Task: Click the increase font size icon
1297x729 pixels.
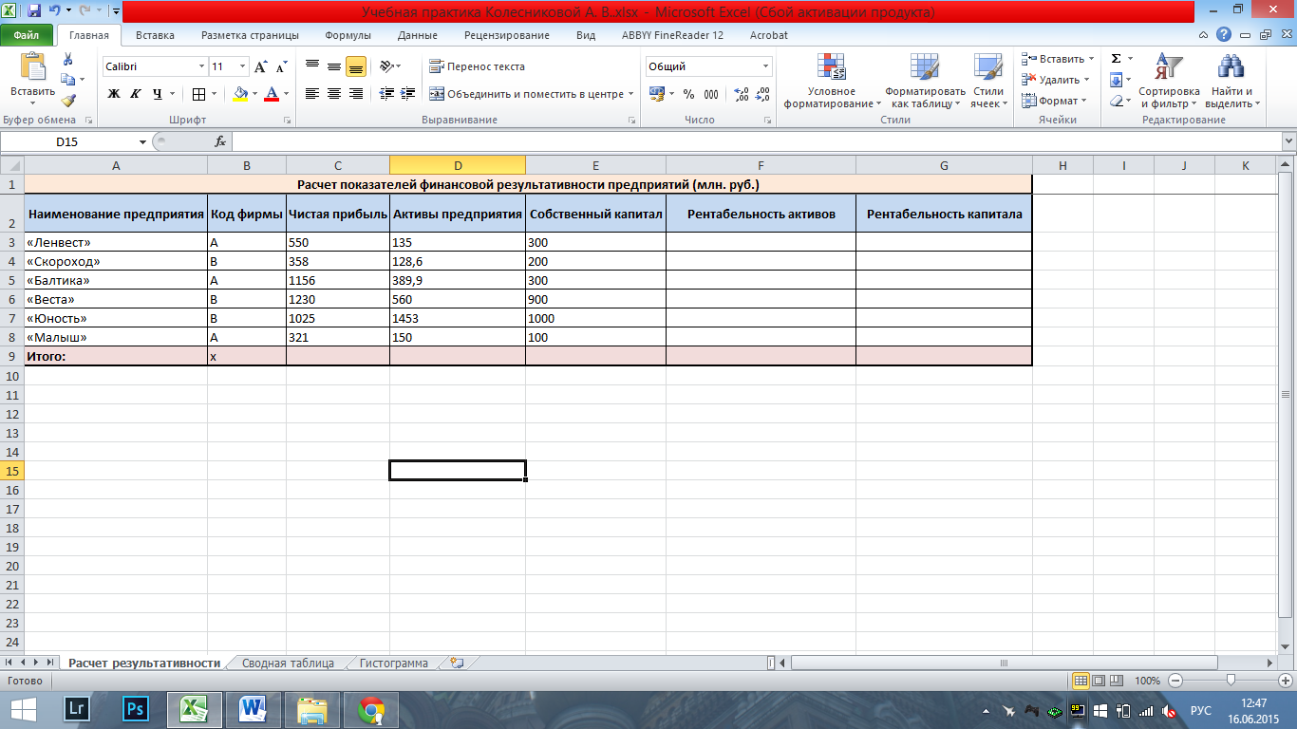Action: coord(262,66)
